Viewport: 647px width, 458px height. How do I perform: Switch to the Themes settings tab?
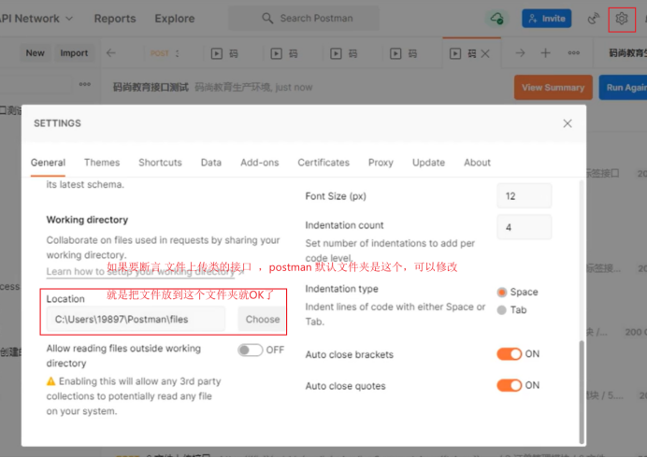point(102,163)
